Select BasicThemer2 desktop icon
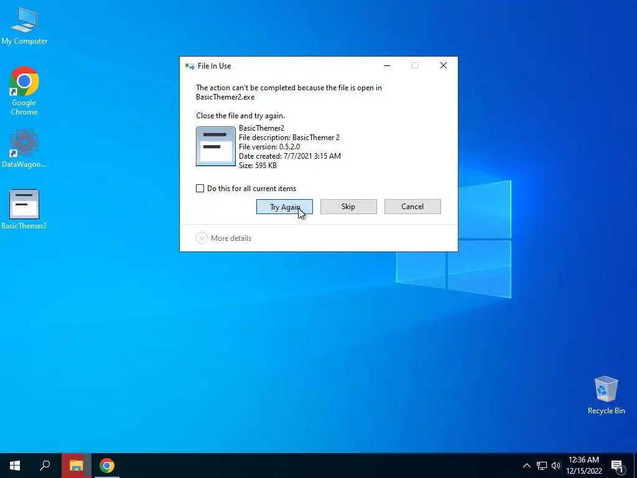Screen dimensions: 637x478 point(24,209)
